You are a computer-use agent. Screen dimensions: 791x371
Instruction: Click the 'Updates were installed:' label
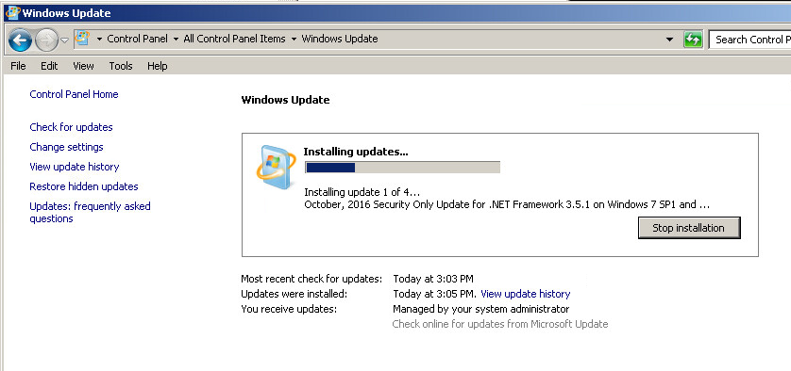click(x=295, y=294)
